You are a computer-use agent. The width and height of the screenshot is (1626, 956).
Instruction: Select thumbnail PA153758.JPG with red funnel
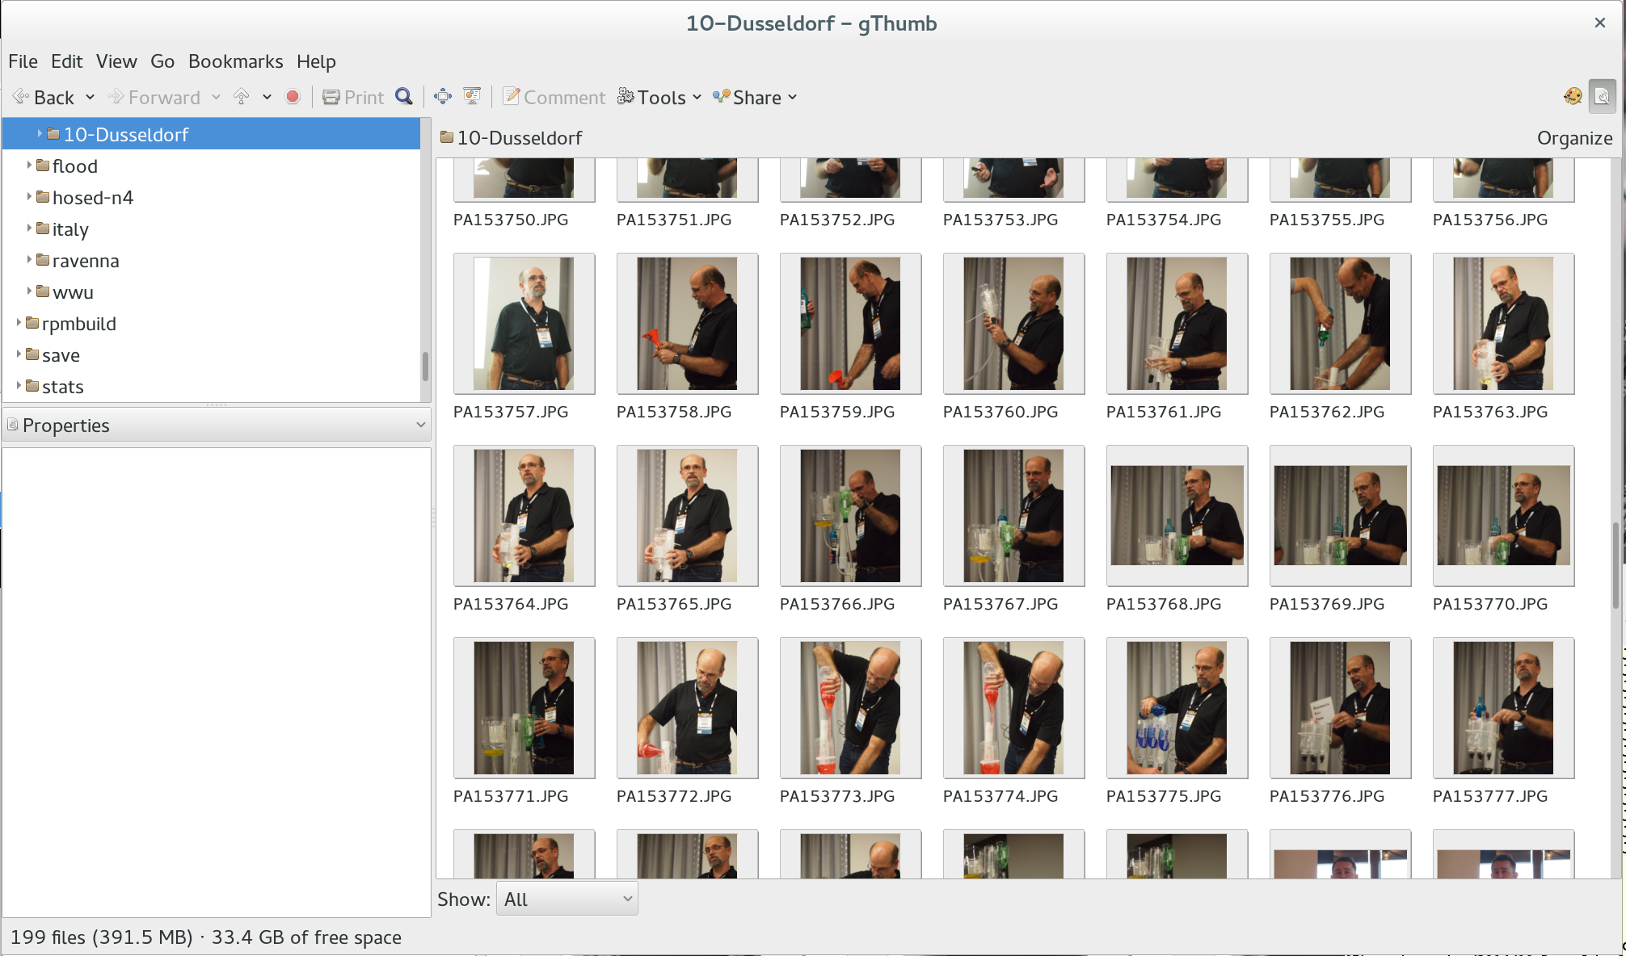[687, 324]
